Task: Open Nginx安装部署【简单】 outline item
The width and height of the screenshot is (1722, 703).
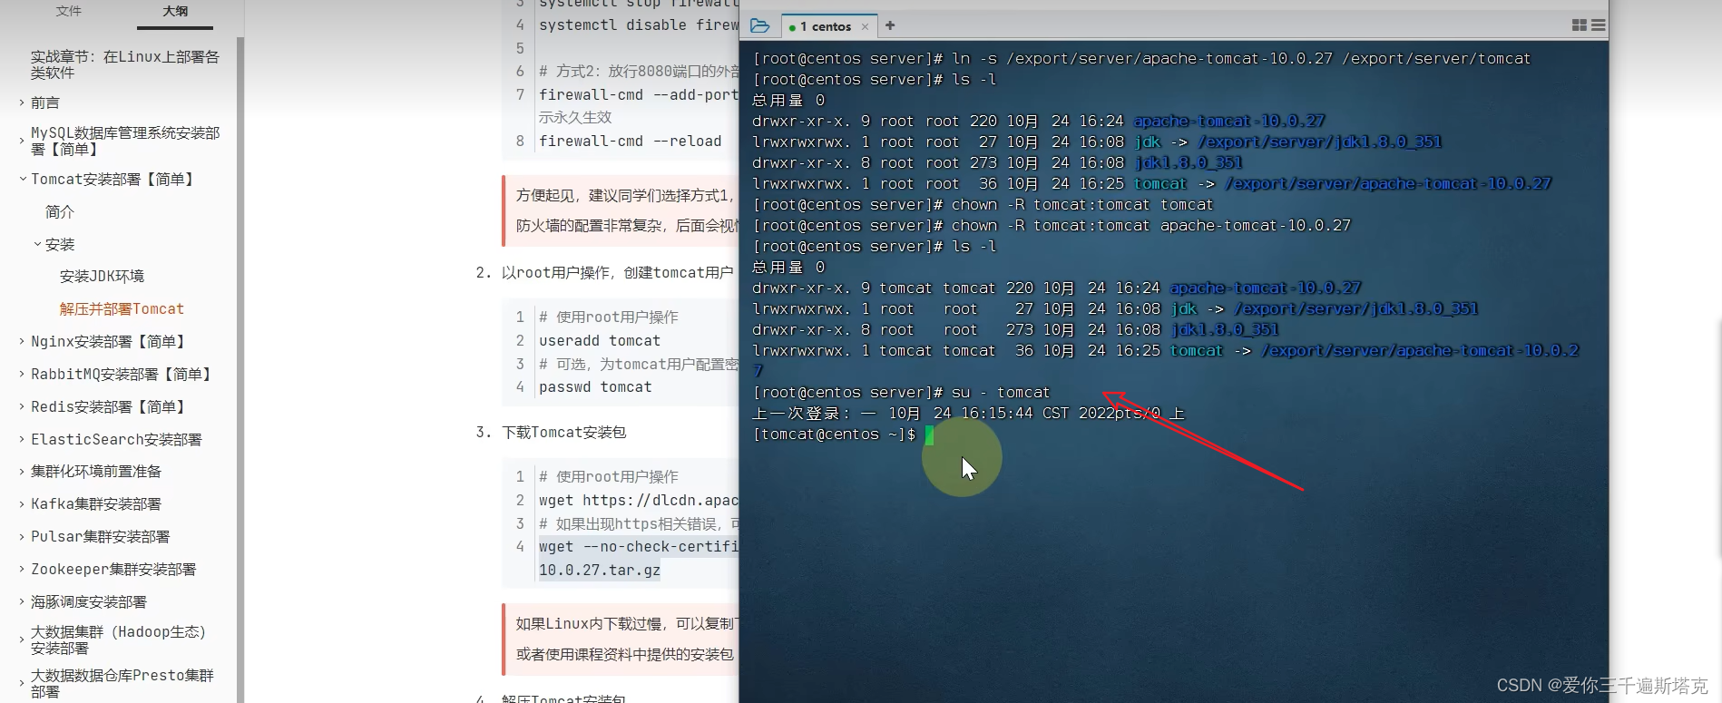Action: pos(108,341)
